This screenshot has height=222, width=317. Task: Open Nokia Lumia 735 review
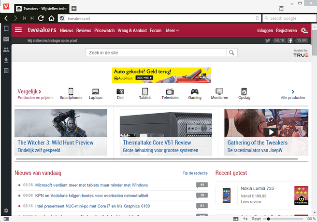click(x=258, y=188)
